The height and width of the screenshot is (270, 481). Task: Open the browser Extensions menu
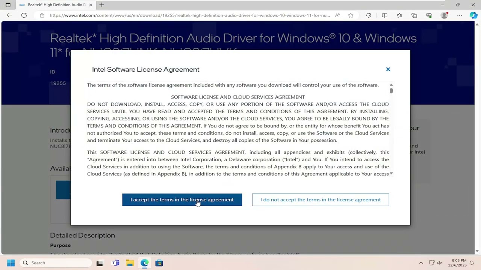(369, 15)
